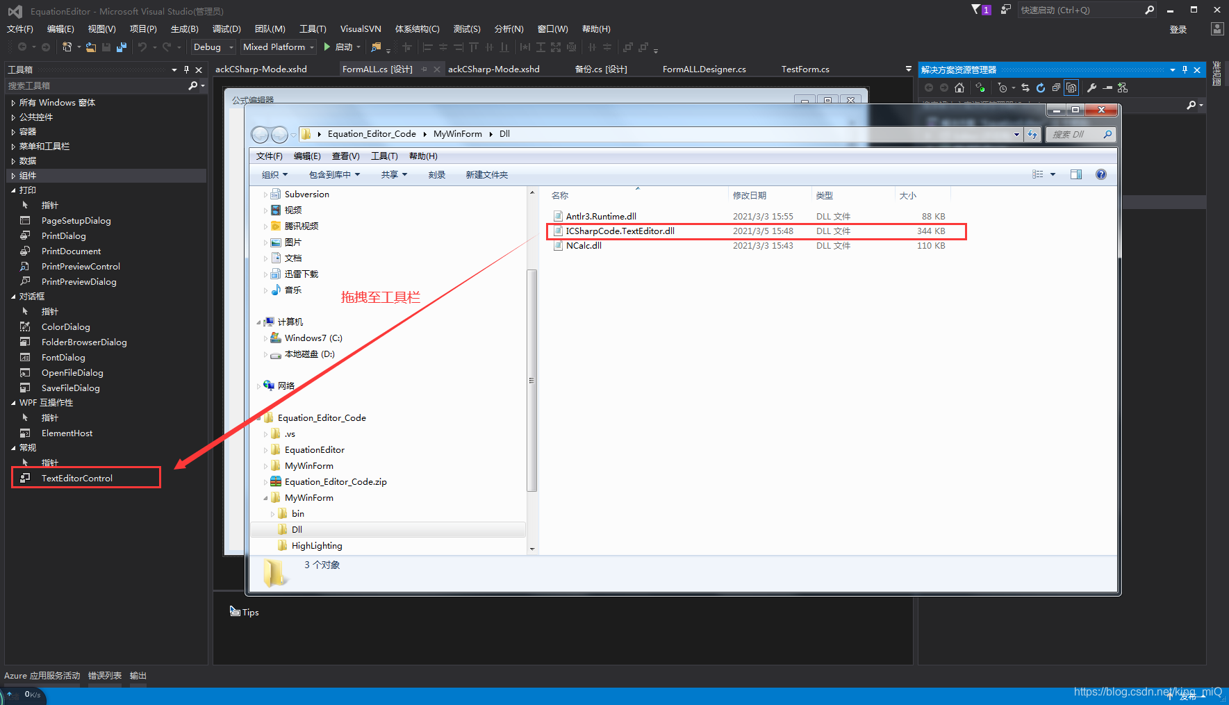Expand the 所有 Windows 窗体 category

click(x=13, y=102)
